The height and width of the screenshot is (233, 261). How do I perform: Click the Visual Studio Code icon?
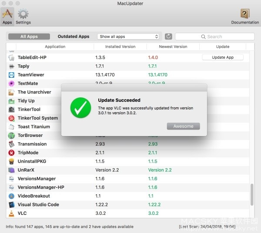(11, 205)
